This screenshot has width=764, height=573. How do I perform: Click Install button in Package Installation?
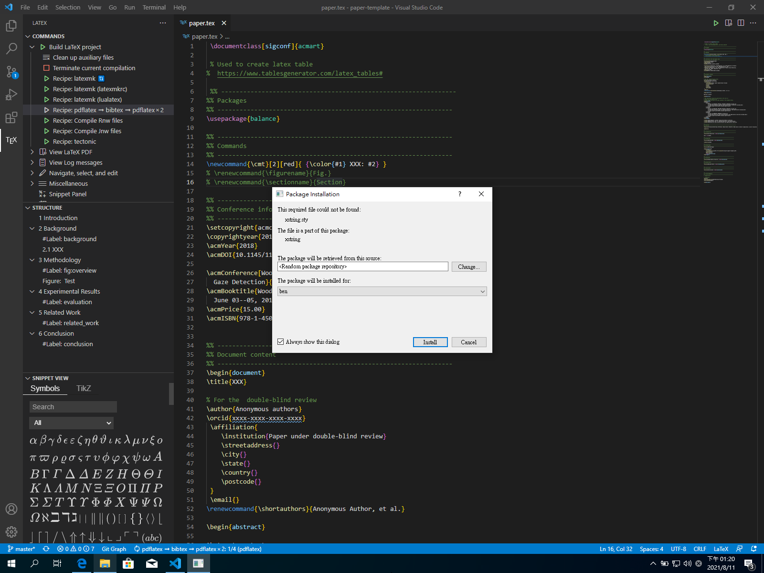click(430, 342)
